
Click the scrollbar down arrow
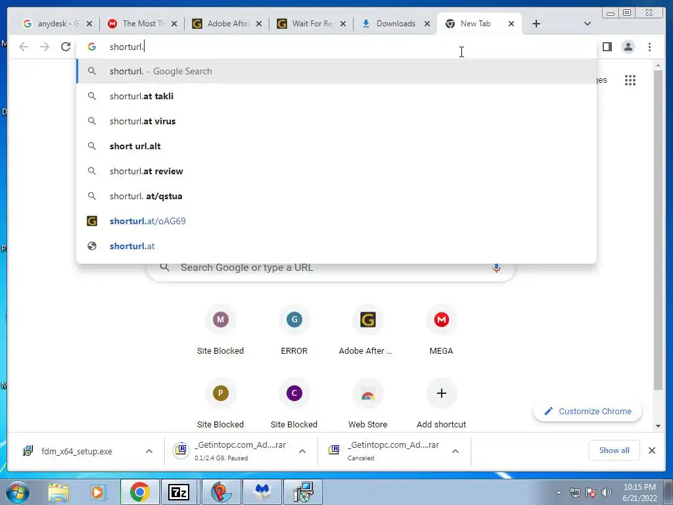(658, 426)
